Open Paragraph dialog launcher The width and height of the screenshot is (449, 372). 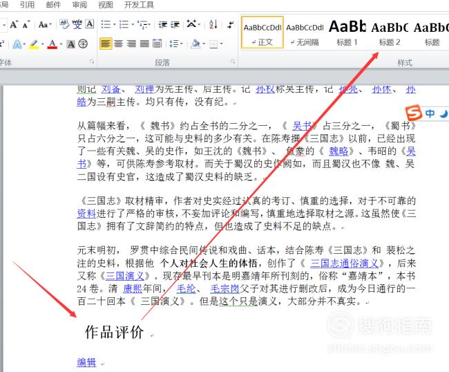click(x=232, y=62)
